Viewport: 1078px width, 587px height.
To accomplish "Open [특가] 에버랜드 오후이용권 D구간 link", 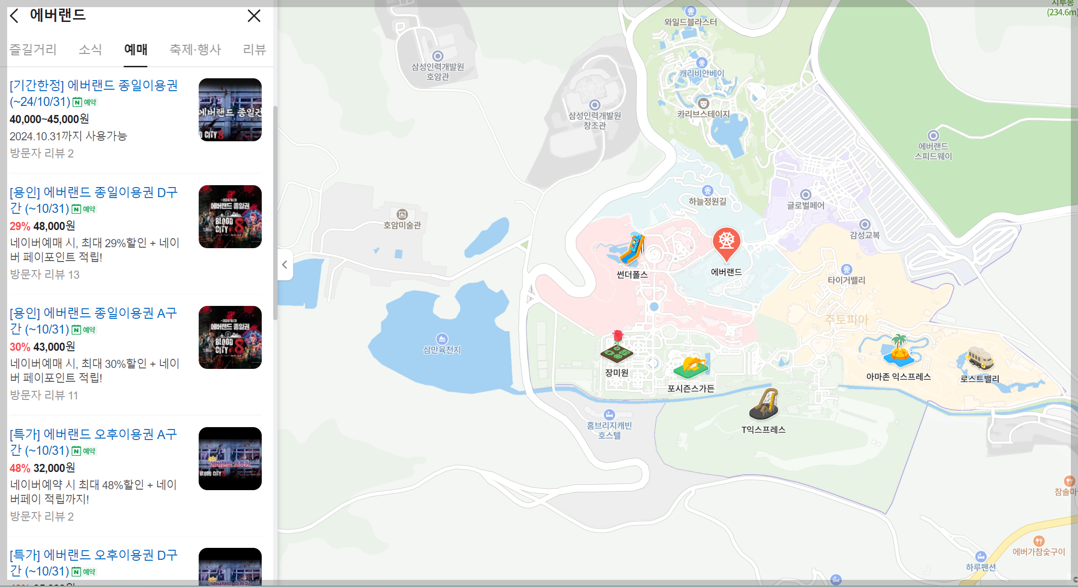I will coord(94,563).
